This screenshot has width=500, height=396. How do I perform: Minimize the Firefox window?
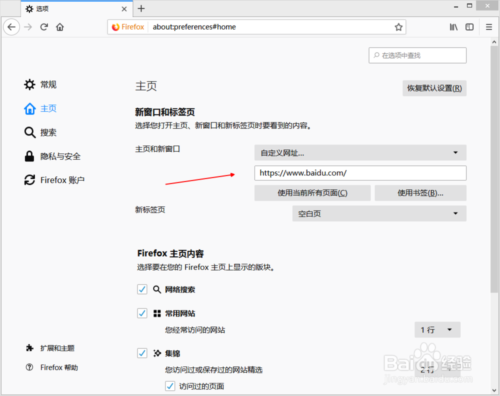click(456, 6)
